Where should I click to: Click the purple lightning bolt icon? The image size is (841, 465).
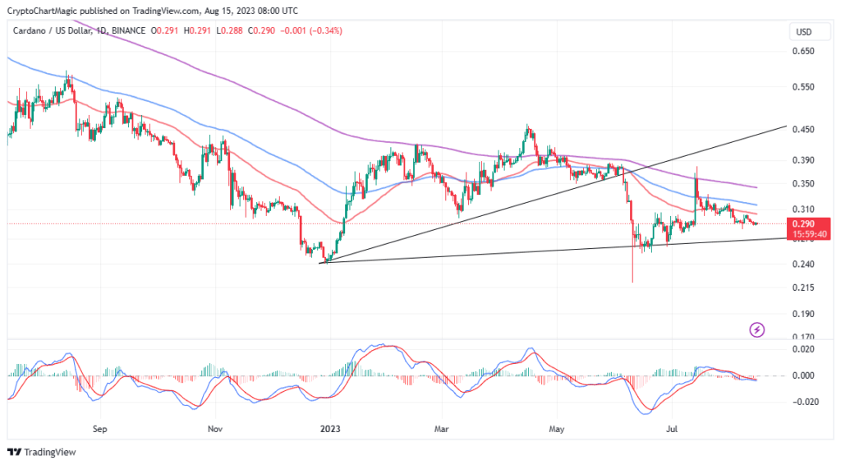tap(757, 329)
